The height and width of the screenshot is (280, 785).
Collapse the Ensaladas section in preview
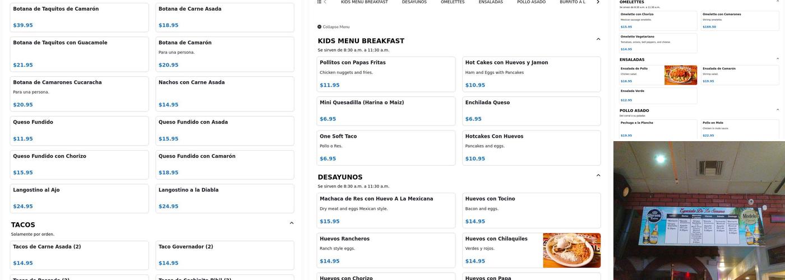777,59
